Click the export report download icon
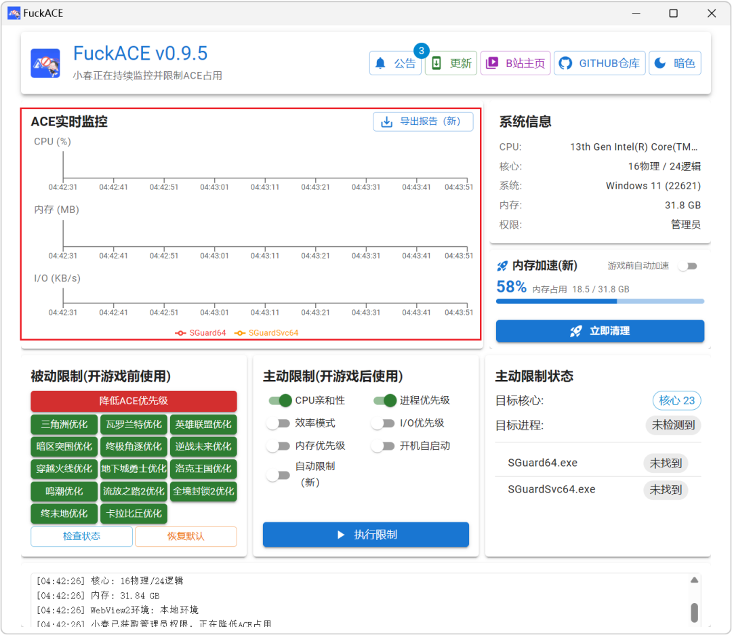Screen dimensions: 732x635 point(386,122)
